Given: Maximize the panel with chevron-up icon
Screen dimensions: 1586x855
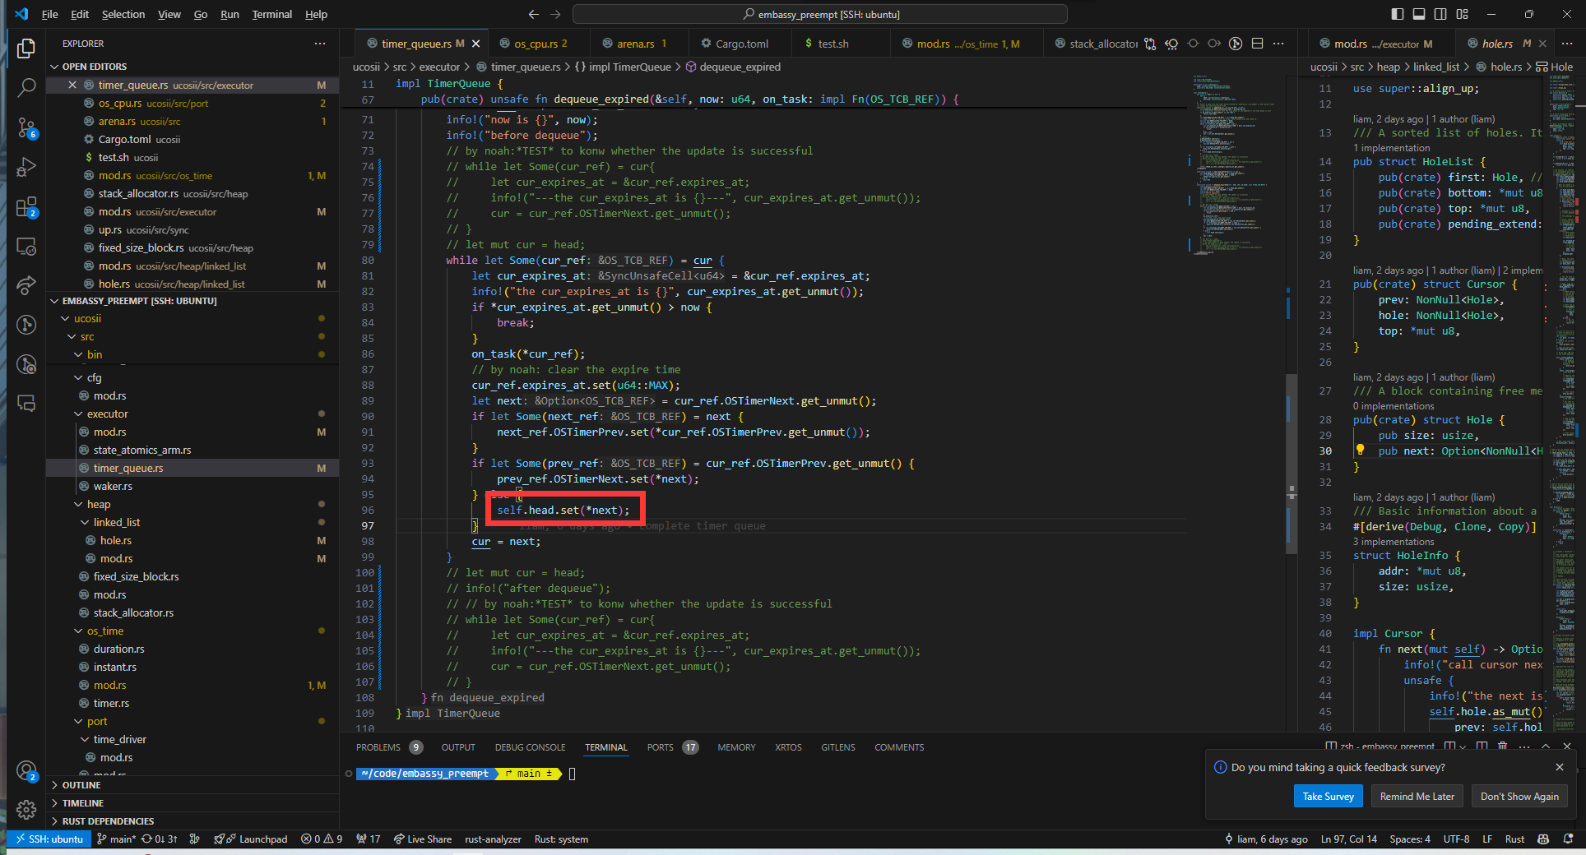Looking at the screenshot, I should coord(1546,746).
